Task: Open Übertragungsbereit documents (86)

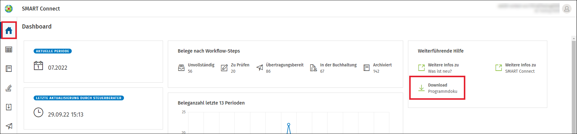Action: coord(280,68)
